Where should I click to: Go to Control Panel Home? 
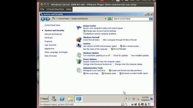[x=52, y=25]
